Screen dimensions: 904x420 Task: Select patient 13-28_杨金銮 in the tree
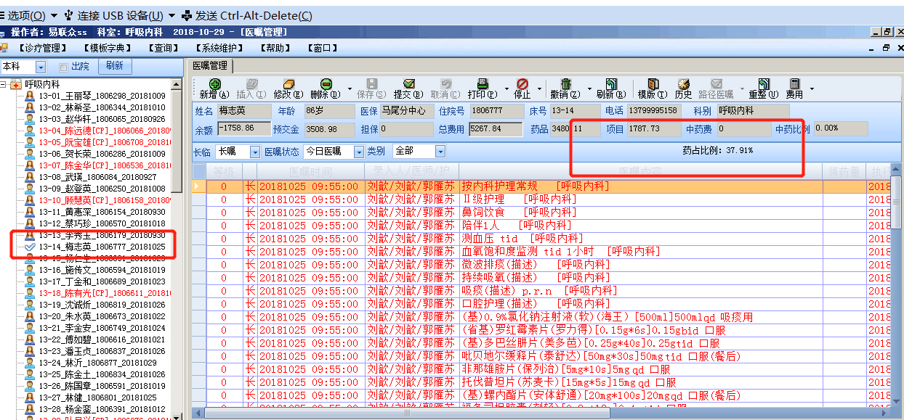point(102,409)
